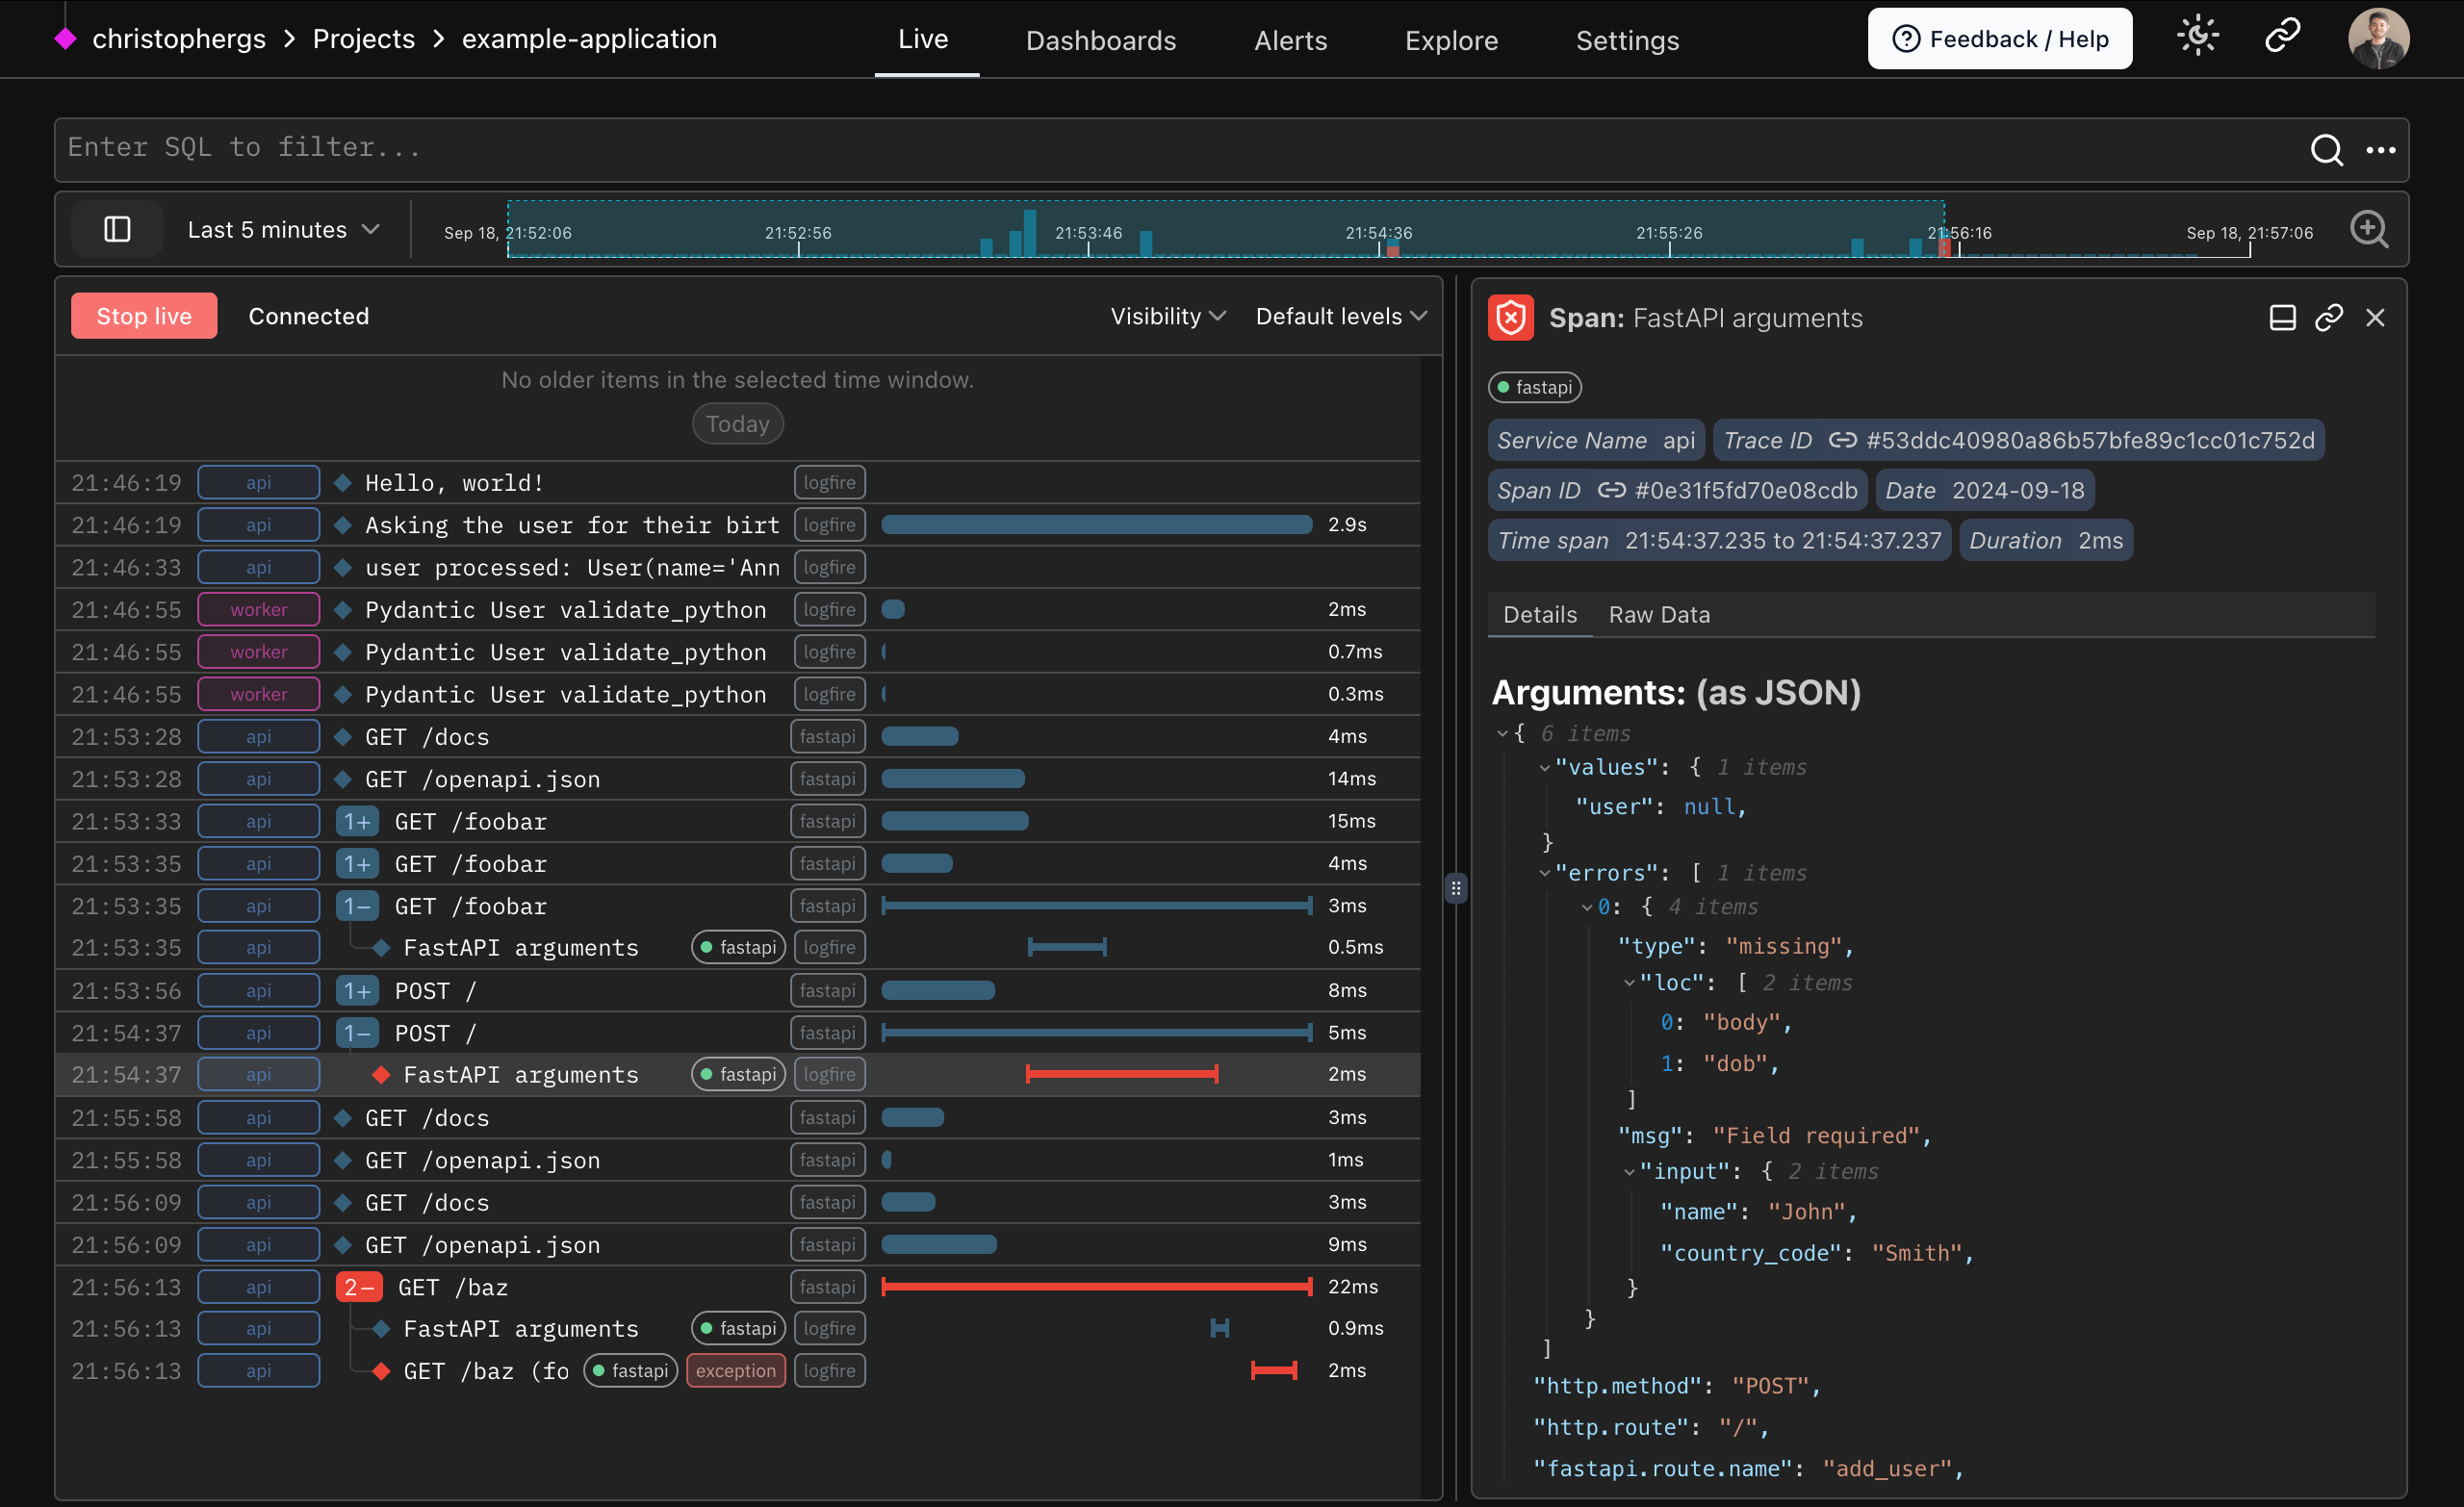Image resolution: width=2464 pixels, height=1507 pixels.
Task: Expand collapsed GET /foobar spans via 1+ badge
Action: [x=357, y=821]
